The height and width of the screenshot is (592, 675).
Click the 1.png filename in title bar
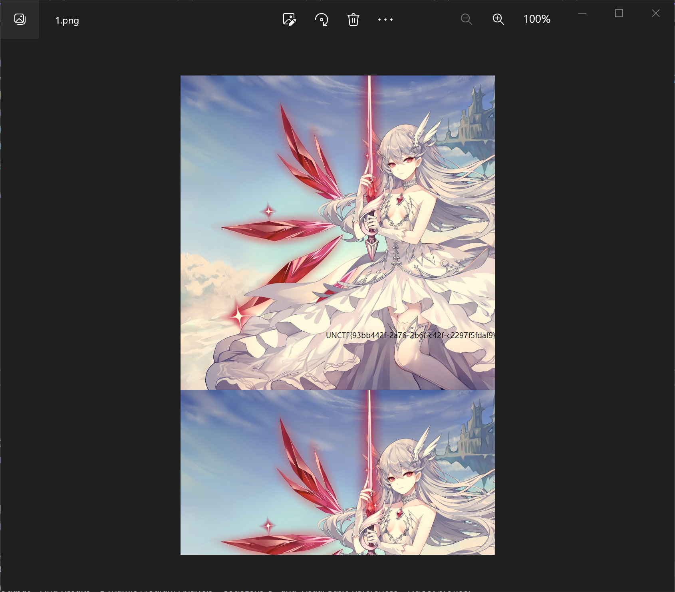(x=67, y=20)
